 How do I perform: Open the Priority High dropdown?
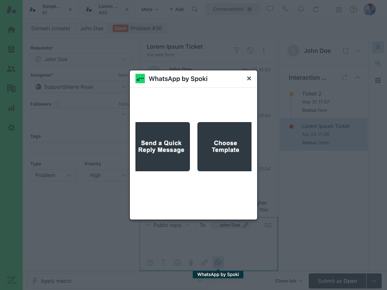(x=107, y=175)
